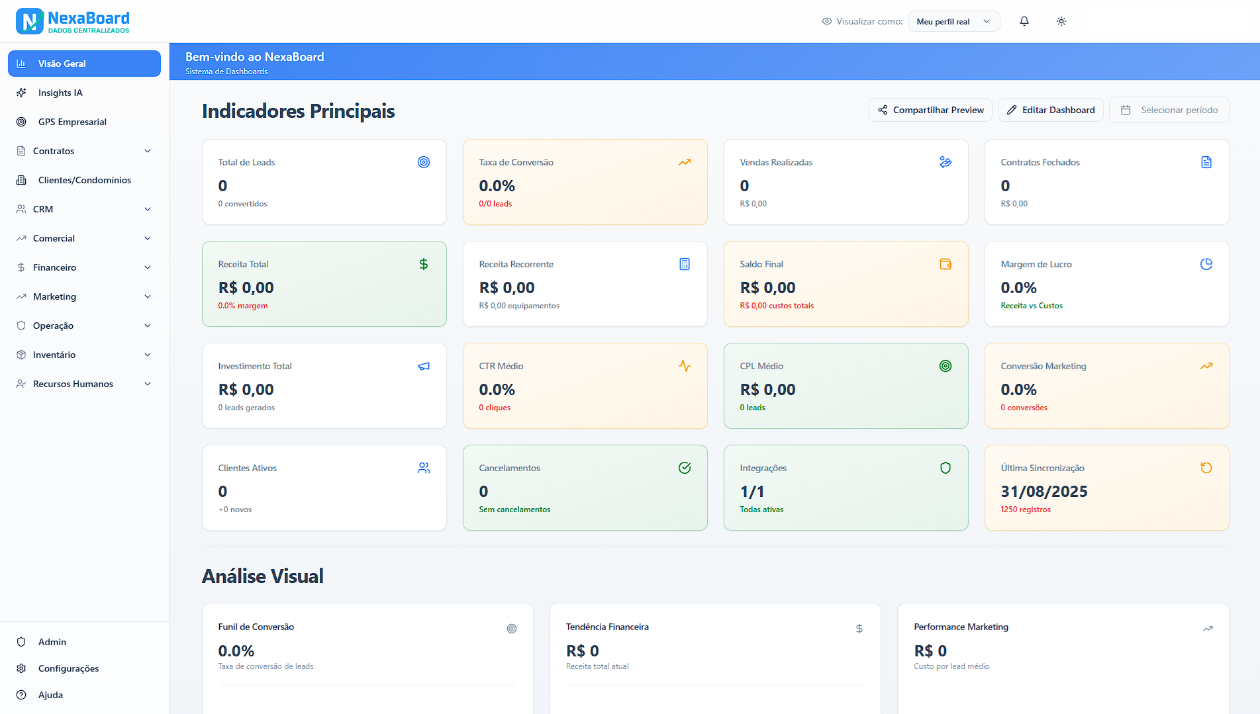Click the calculator icon on Receita Recorrente
This screenshot has height=714, width=1260.
pos(685,263)
